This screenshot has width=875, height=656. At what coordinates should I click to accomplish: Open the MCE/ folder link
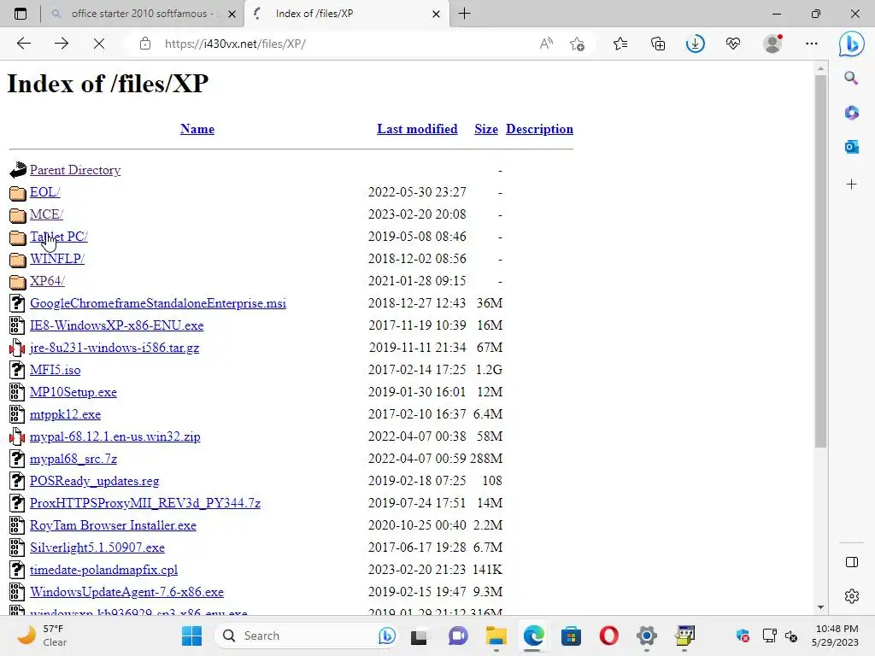46,214
